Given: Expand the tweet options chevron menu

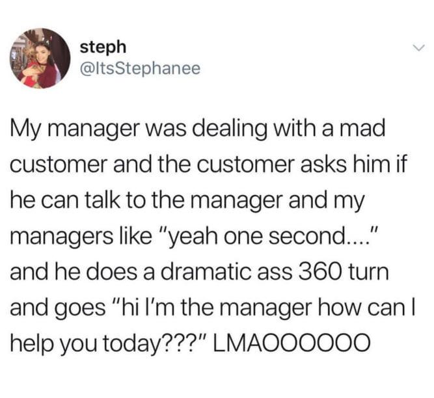Looking at the screenshot, I should tap(419, 49).
